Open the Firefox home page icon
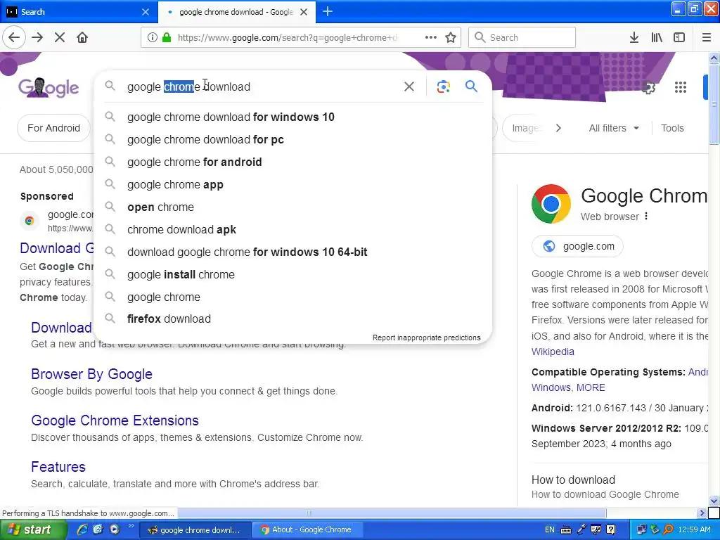The height and width of the screenshot is (540, 720). [x=82, y=38]
